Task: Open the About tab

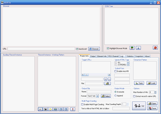Action: point(147,56)
